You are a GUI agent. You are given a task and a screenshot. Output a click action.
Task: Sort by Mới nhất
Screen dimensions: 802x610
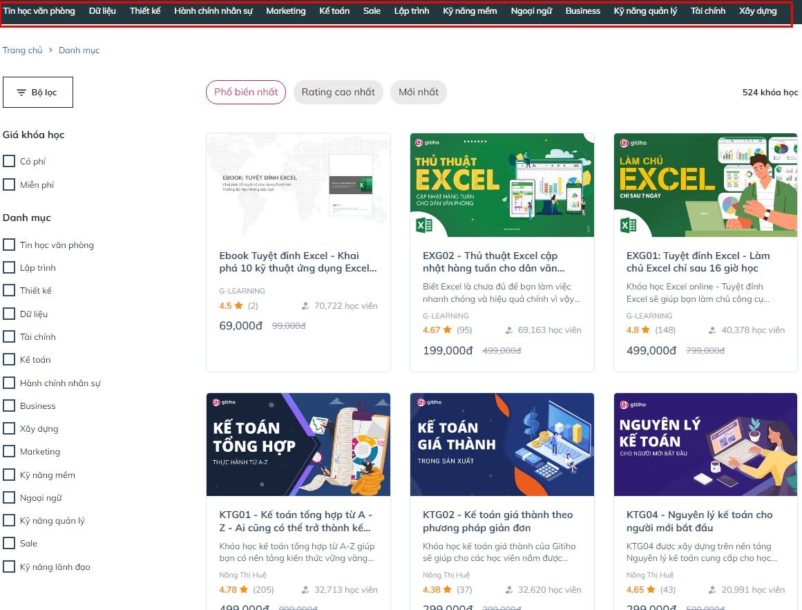click(x=419, y=92)
